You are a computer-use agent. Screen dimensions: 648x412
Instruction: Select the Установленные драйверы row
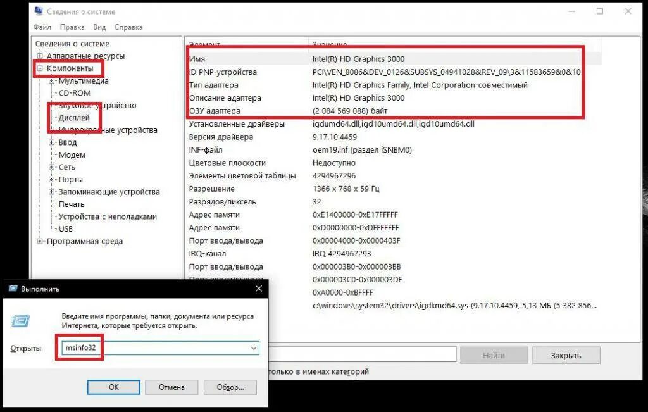point(395,124)
